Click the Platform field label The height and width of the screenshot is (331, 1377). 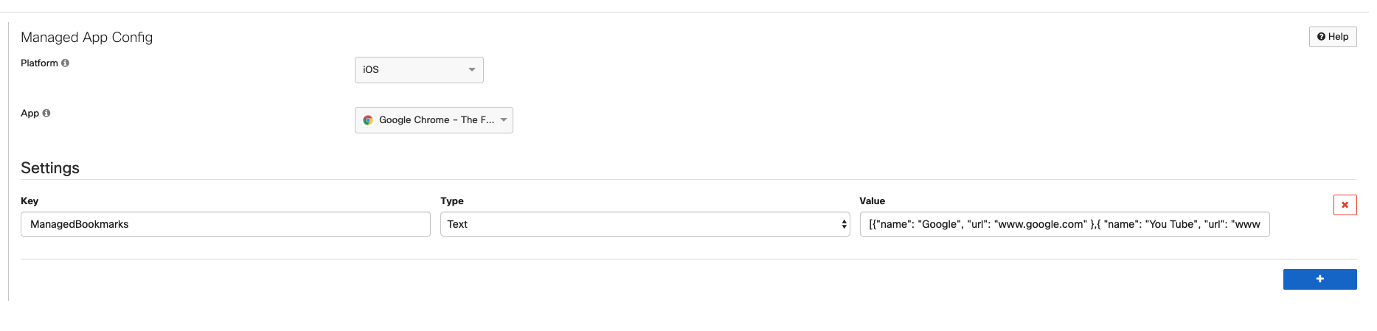click(x=39, y=63)
